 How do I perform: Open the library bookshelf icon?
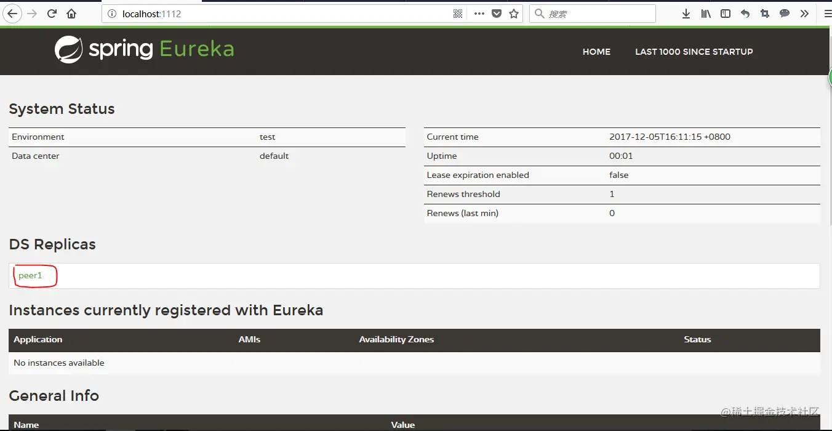point(706,14)
